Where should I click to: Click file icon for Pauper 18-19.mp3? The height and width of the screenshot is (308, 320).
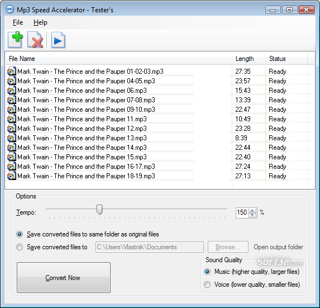pos(11,176)
